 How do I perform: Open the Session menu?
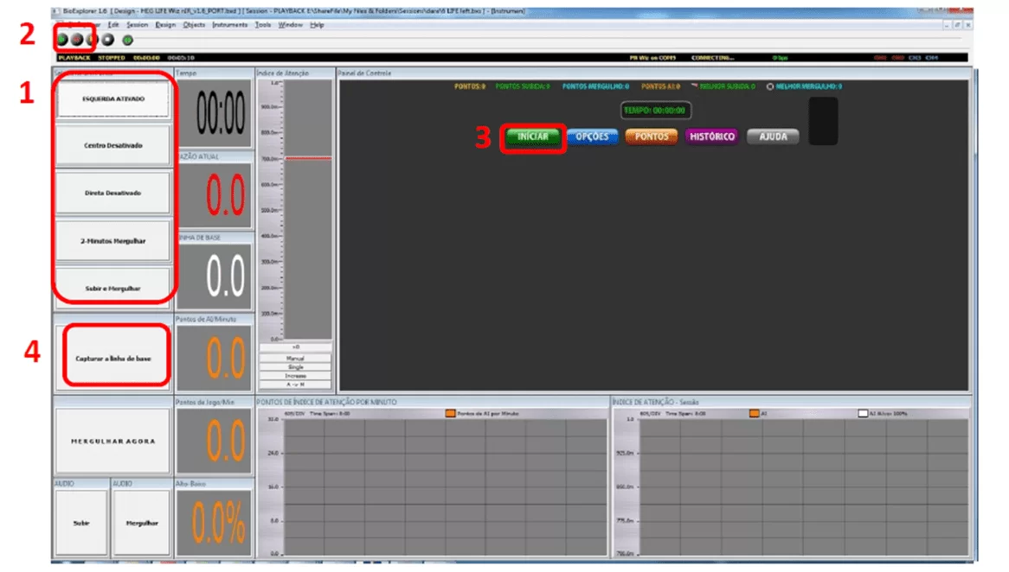pos(137,24)
